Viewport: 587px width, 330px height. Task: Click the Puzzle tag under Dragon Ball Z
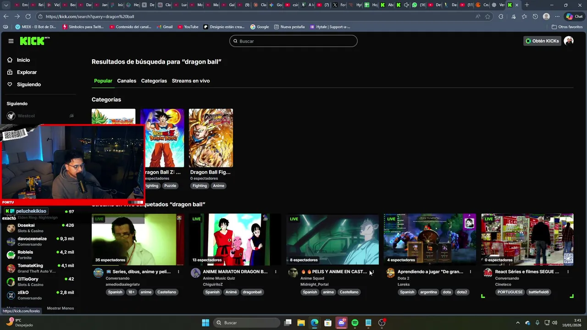point(170,186)
